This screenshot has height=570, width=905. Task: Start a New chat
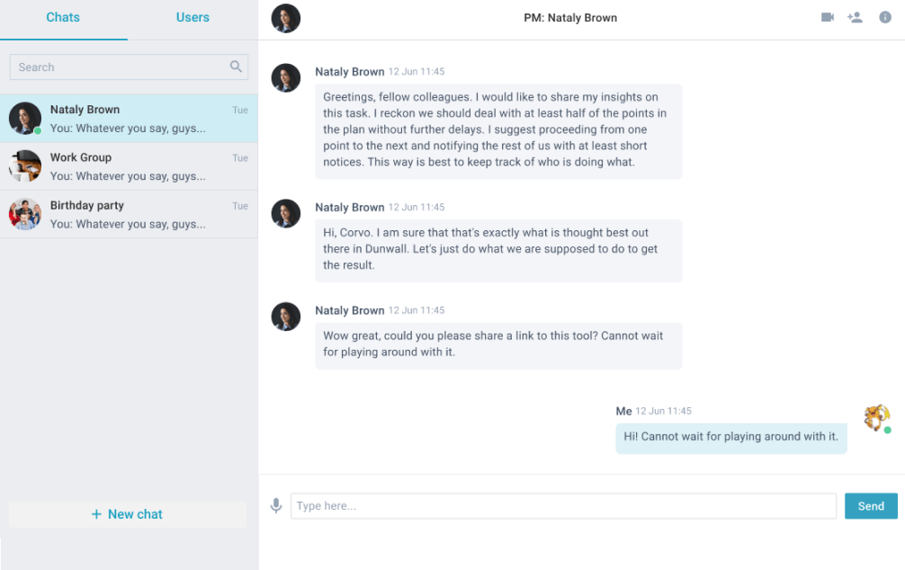pos(128,514)
